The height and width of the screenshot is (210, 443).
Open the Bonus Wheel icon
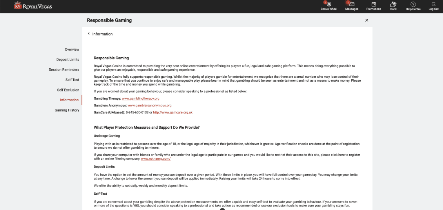[329, 4]
